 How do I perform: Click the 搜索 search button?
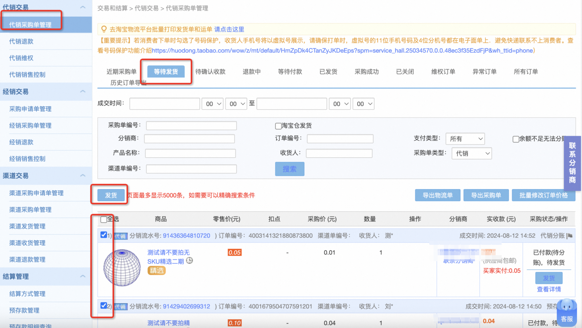(290, 169)
